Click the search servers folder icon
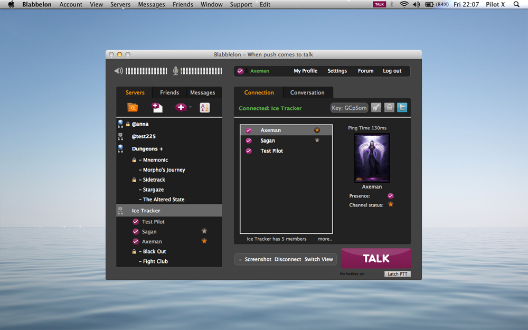Screen dimensions: 528x330 pyautogui.click(x=133, y=108)
